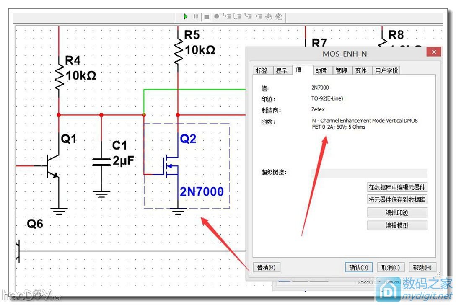Click the 超级链接 input field
This screenshot has height=305, width=456.
(369, 173)
